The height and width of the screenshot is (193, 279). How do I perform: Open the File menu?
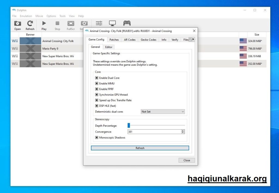14,16
